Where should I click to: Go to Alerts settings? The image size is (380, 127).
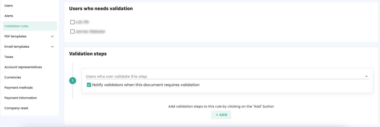[x=9, y=16]
